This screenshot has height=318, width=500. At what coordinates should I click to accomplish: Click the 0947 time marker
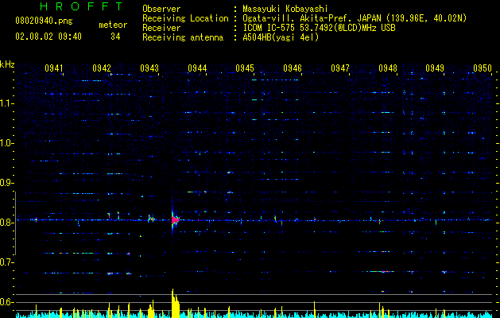[x=340, y=68]
